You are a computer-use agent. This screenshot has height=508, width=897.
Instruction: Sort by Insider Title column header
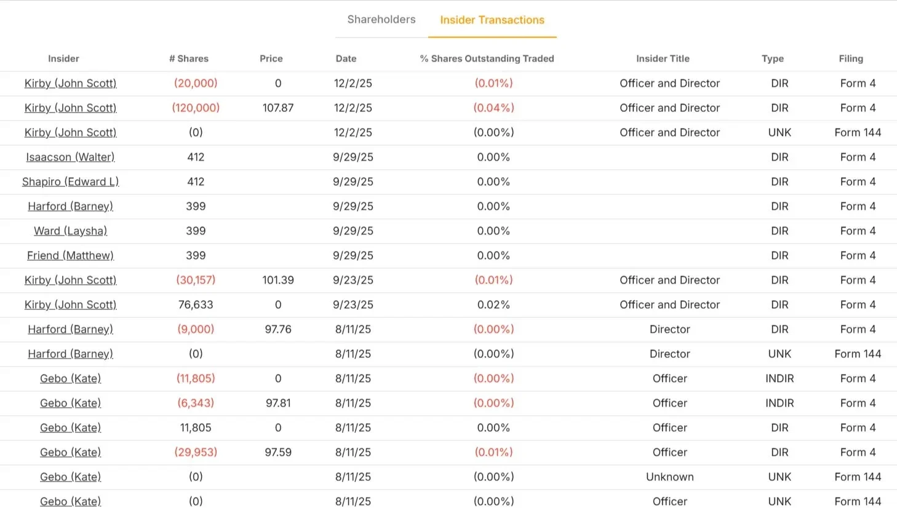(x=663, y=58)
